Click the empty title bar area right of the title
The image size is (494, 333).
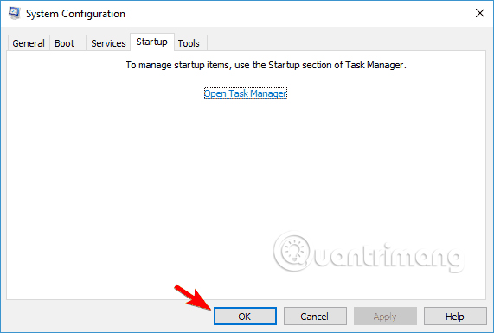(299, 14)
